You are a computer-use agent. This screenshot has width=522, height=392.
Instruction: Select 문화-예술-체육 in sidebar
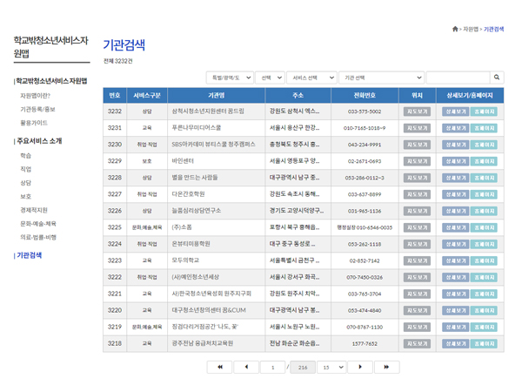pos(38,224)
